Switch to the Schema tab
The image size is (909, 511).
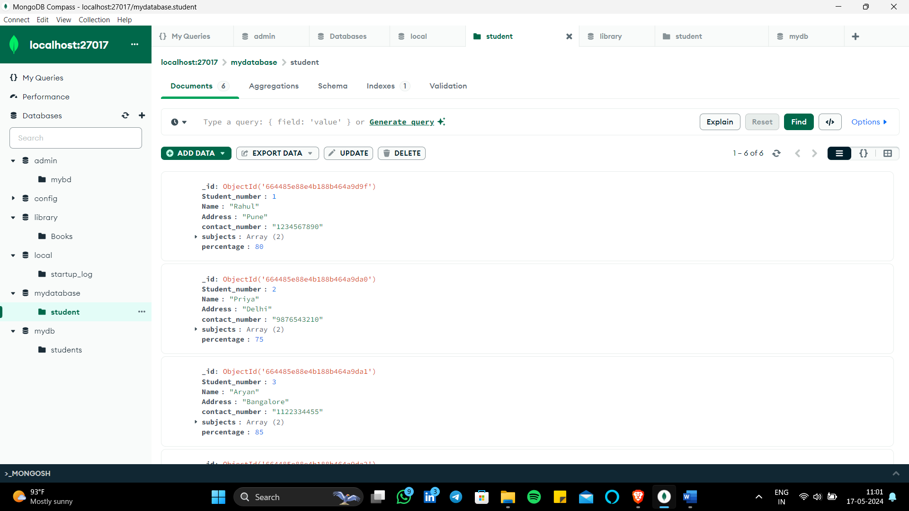tap(333, 86)
